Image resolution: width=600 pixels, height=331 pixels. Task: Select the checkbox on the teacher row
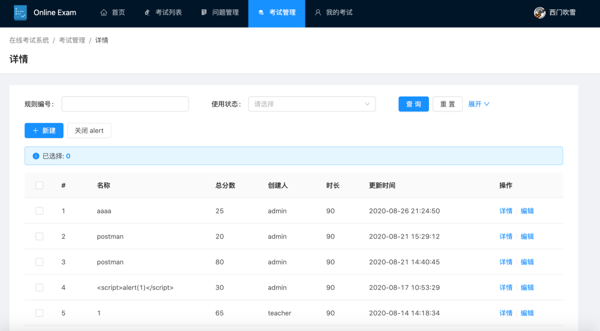[39, 313]
